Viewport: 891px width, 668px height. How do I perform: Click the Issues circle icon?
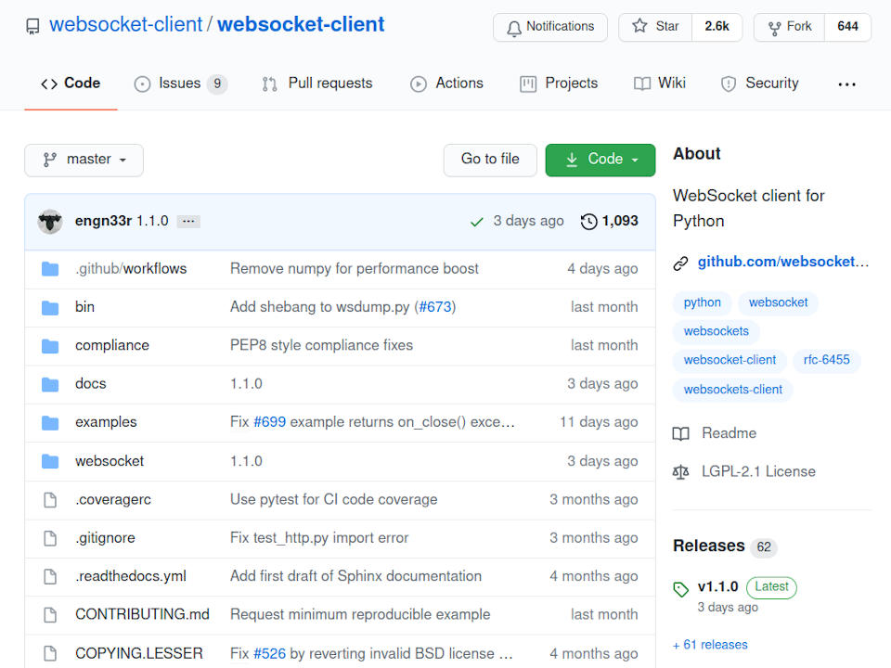click(x=142, y=84)
